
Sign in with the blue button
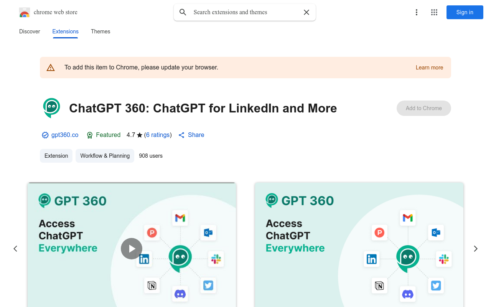click(x=465, y=12)
